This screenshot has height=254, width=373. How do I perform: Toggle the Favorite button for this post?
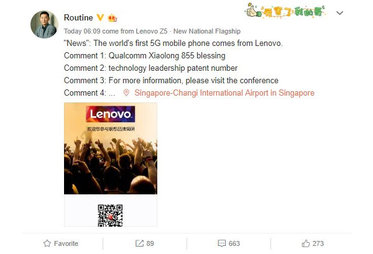pyautogui.click(x=61, y=243)
